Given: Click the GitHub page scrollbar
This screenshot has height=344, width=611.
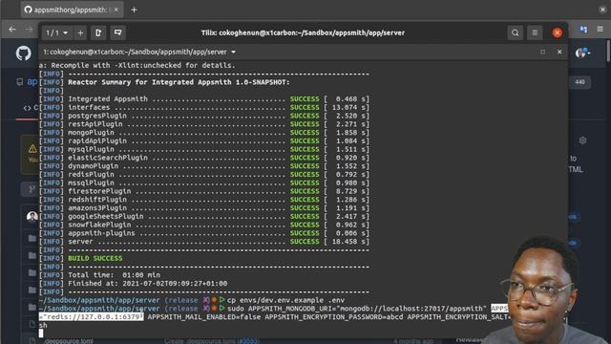Looking at the screenshot, I should (609, 51).
